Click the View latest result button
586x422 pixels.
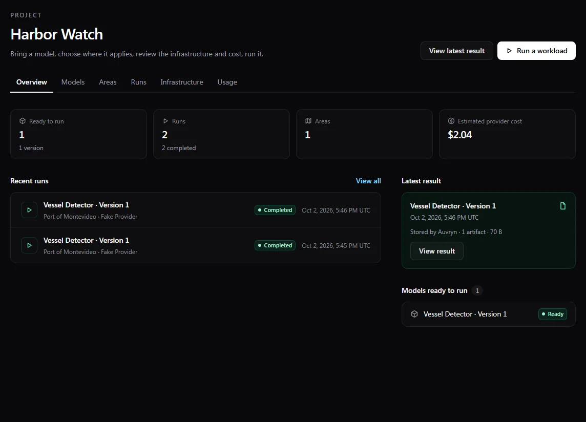click(x=457, y=51)
